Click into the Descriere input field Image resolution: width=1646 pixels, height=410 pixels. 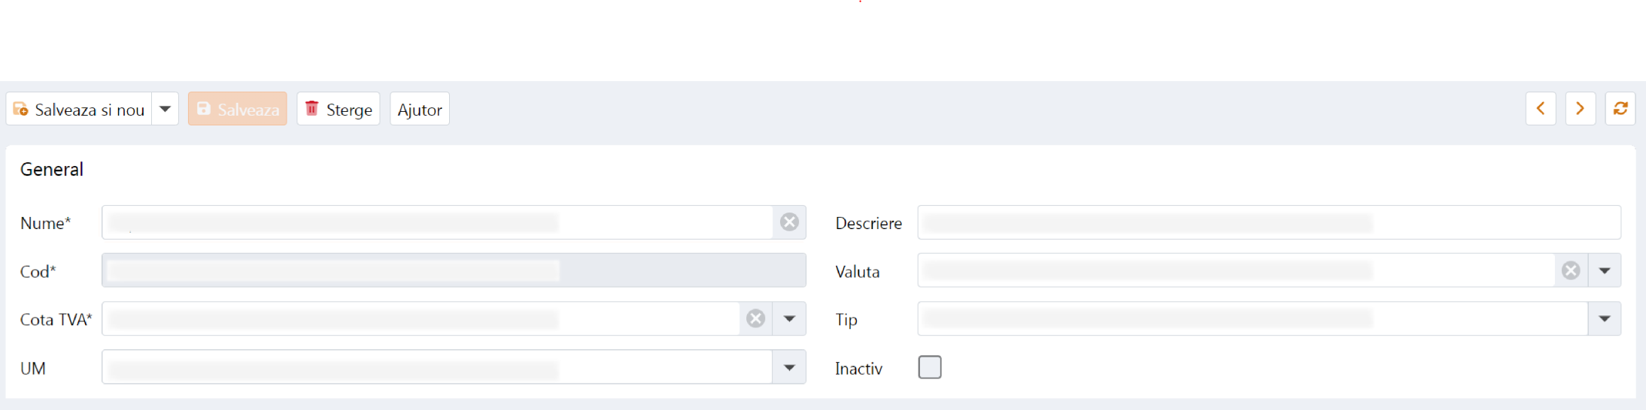click(1268, 222)
